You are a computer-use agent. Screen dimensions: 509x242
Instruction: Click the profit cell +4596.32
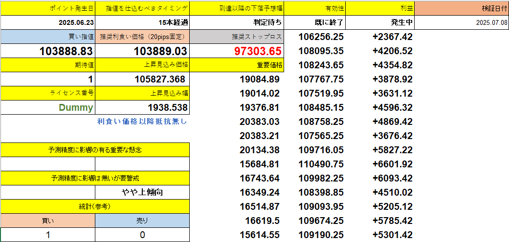point(393,107)
